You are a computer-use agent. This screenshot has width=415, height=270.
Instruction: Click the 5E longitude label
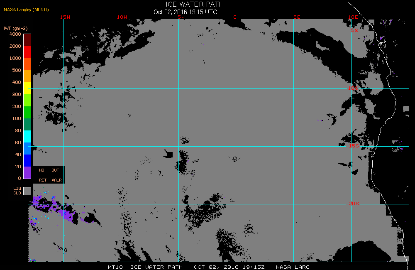[297, 17]
